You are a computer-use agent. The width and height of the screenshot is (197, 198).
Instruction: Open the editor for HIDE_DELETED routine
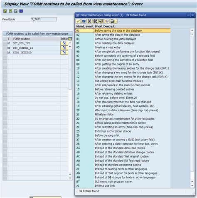pos(64,53)
